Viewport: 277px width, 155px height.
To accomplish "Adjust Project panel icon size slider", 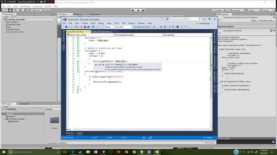I will (209, 143).
